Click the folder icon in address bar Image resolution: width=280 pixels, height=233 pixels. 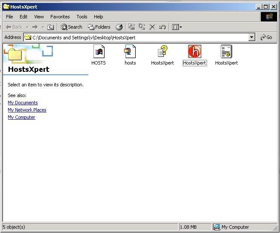(28, 37)
